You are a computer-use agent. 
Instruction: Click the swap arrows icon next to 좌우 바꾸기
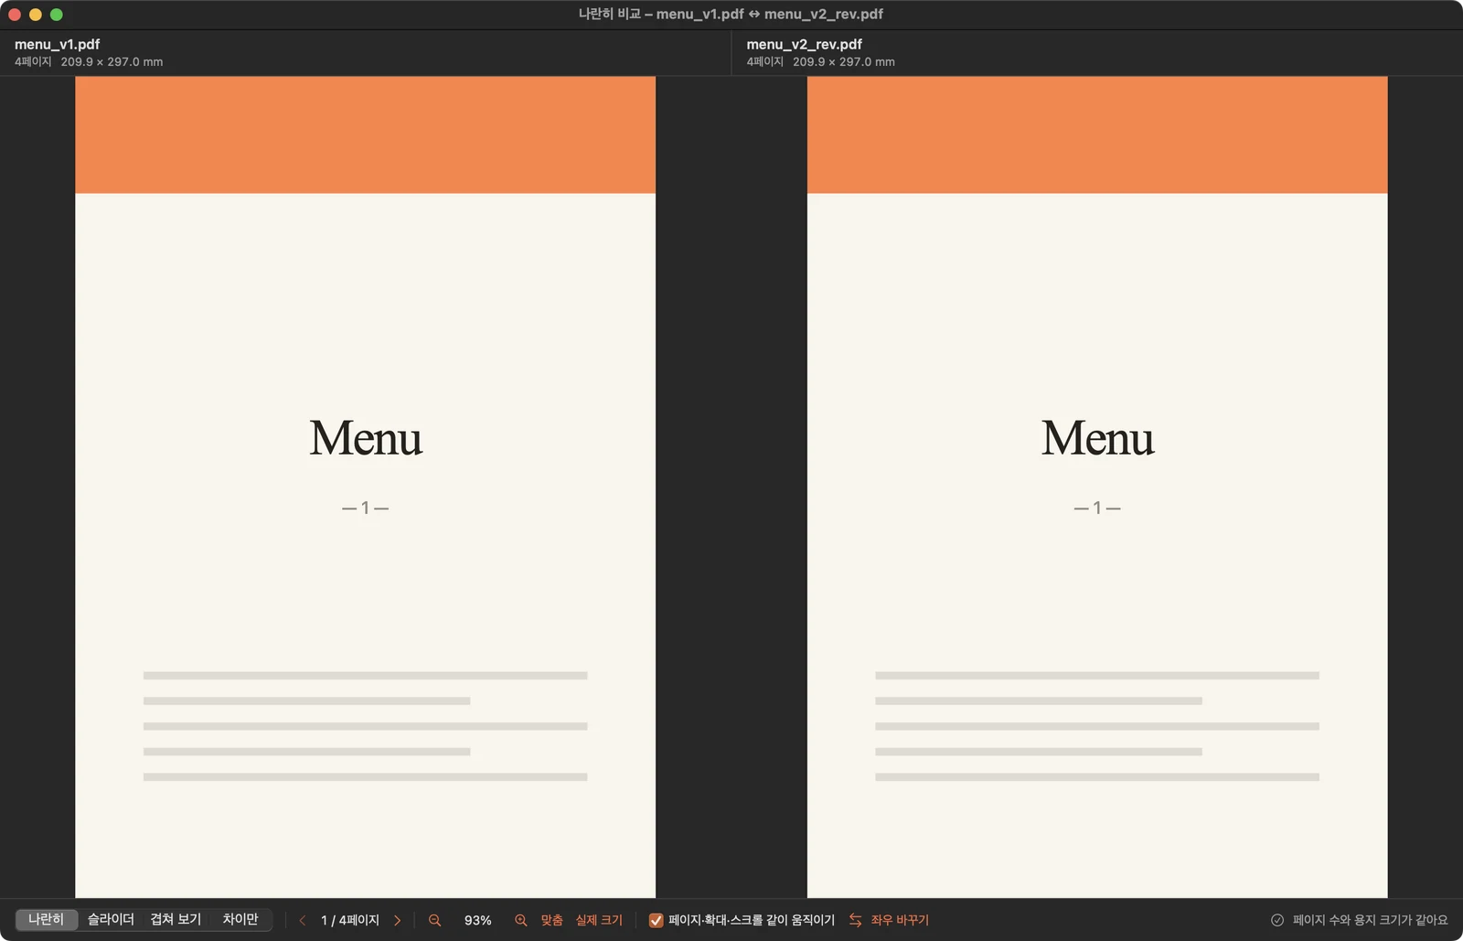click(856, 920)
